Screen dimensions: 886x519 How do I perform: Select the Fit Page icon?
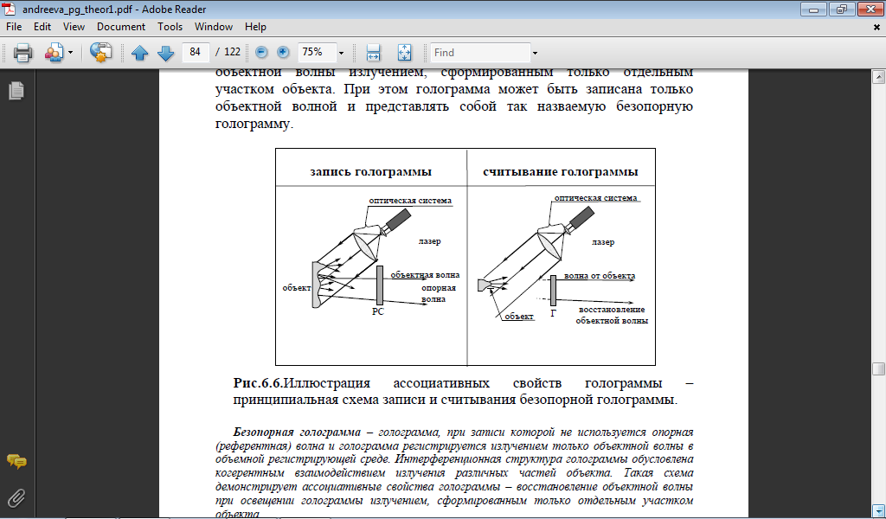405,53
